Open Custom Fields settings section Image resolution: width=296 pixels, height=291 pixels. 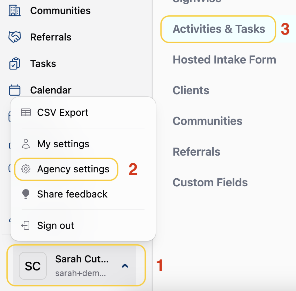pos(210,182)
